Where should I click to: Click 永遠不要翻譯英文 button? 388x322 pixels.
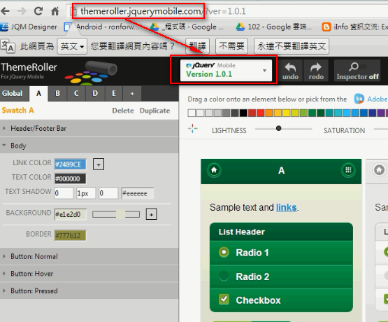click(x=292, y=46)
